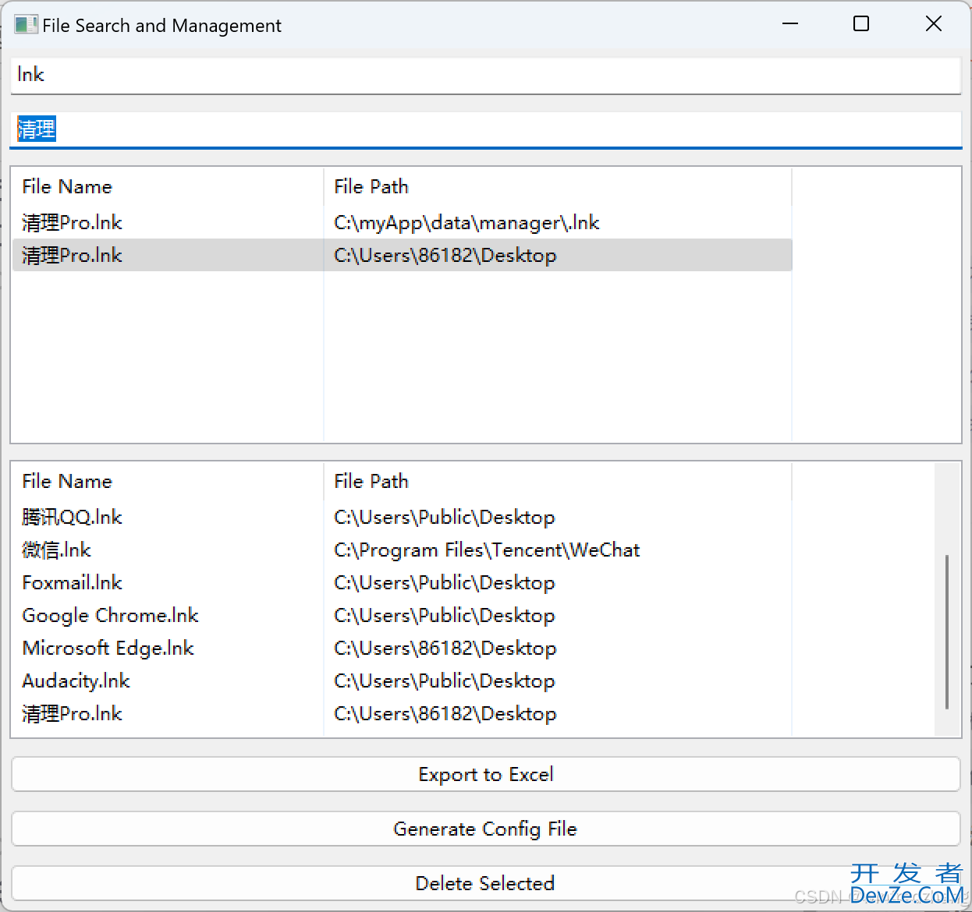Select 清理Pro.lnk row with myApp path
Screen dimensions: 972x912
pyautogui.click(x=402, y=223)
